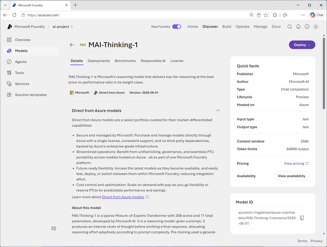Open browser extensions puzzle icon
This screenshot has width=327, height=247.
[x=275, y=15]
